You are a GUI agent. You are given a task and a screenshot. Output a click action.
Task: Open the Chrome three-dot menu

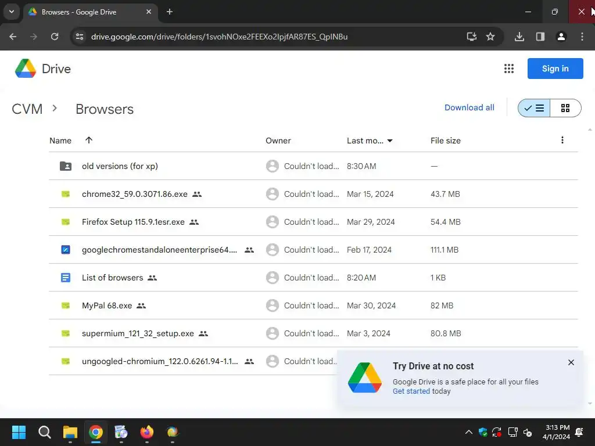click(x=582, y=37)
